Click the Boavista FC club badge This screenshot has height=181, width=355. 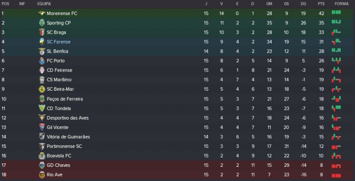coord(42,156)
